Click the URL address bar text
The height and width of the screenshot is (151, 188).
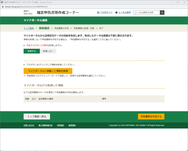[x=26, y=7]
